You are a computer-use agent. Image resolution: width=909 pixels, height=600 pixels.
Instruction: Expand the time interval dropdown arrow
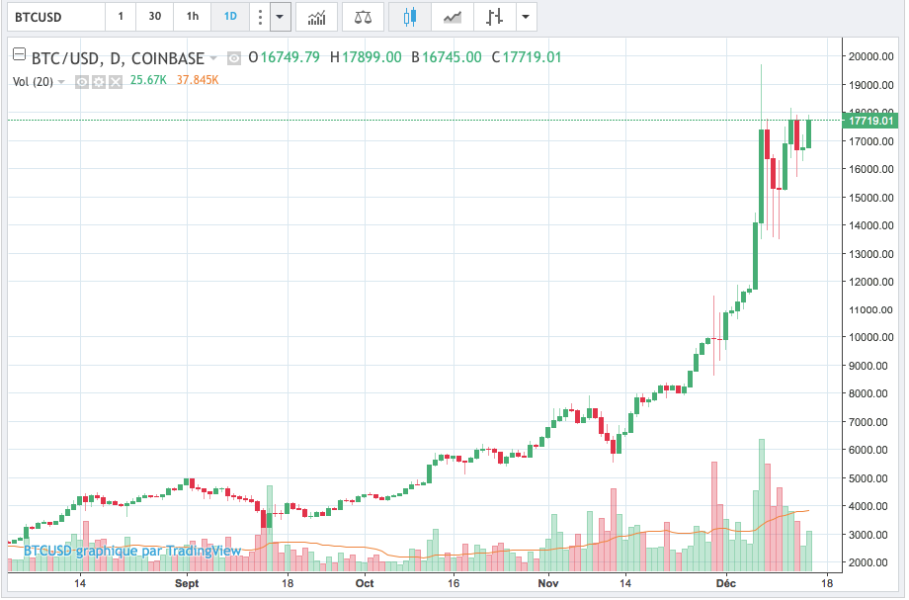tap(280, 17)
